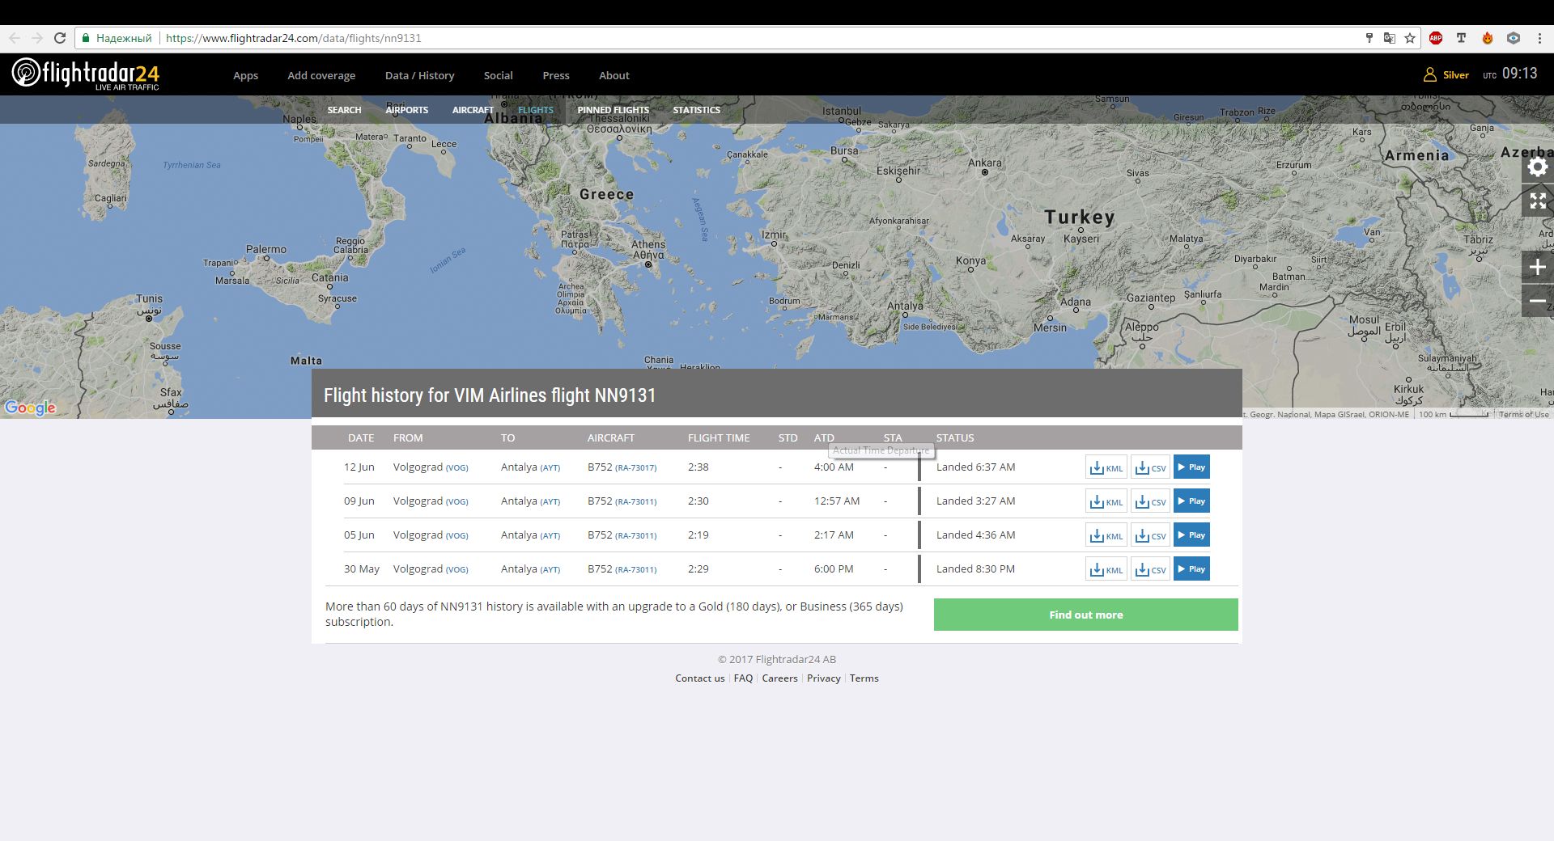This screenshot has height=841, width=1554.
Task: Play the 05 Jun flight track
Action: coord(1191,535)
